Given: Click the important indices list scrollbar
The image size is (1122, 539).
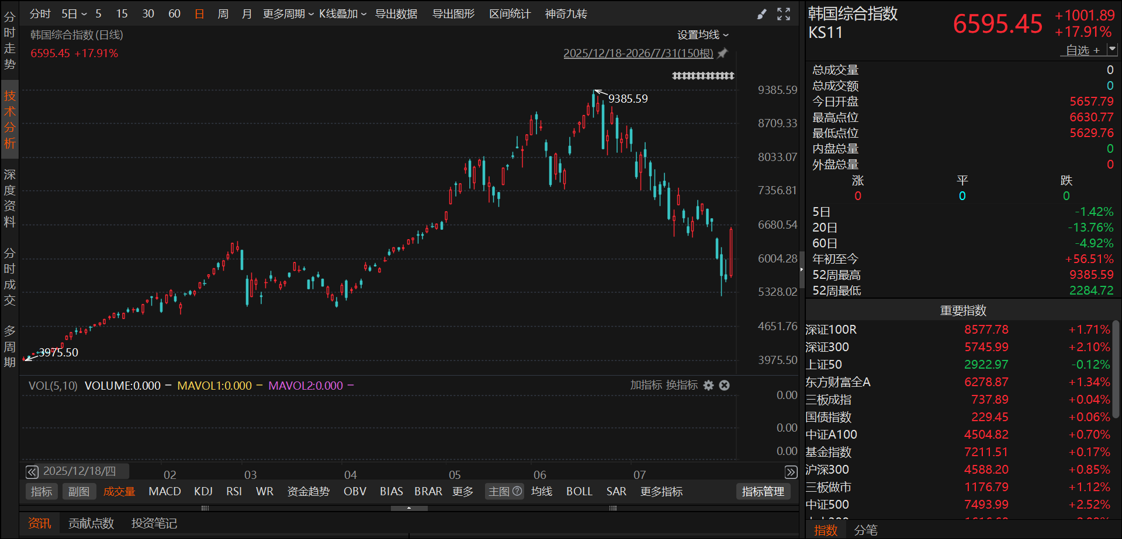Looking at the screenshot, I should [1116, 369].
